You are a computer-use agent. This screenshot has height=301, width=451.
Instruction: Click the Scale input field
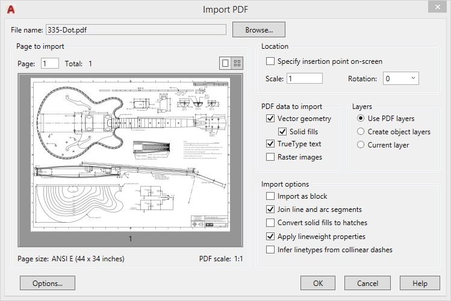pos(305,78)
